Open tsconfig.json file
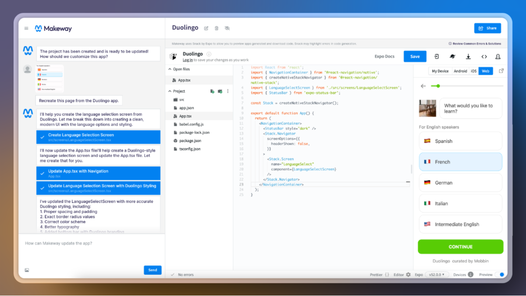This screenshot has height=296, width=526. pyautogui.click(x=199, y=149)
